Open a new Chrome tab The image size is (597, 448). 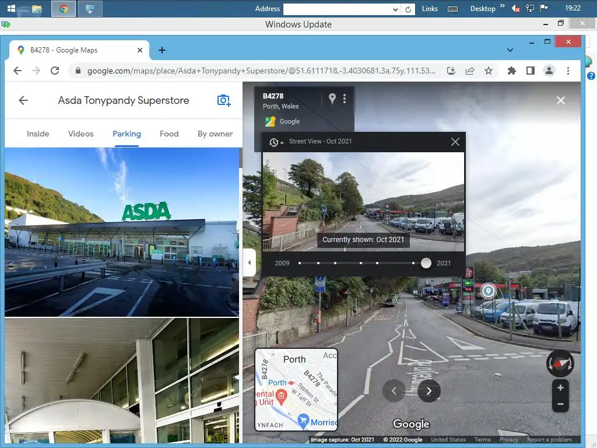click(x=162, y=50)
